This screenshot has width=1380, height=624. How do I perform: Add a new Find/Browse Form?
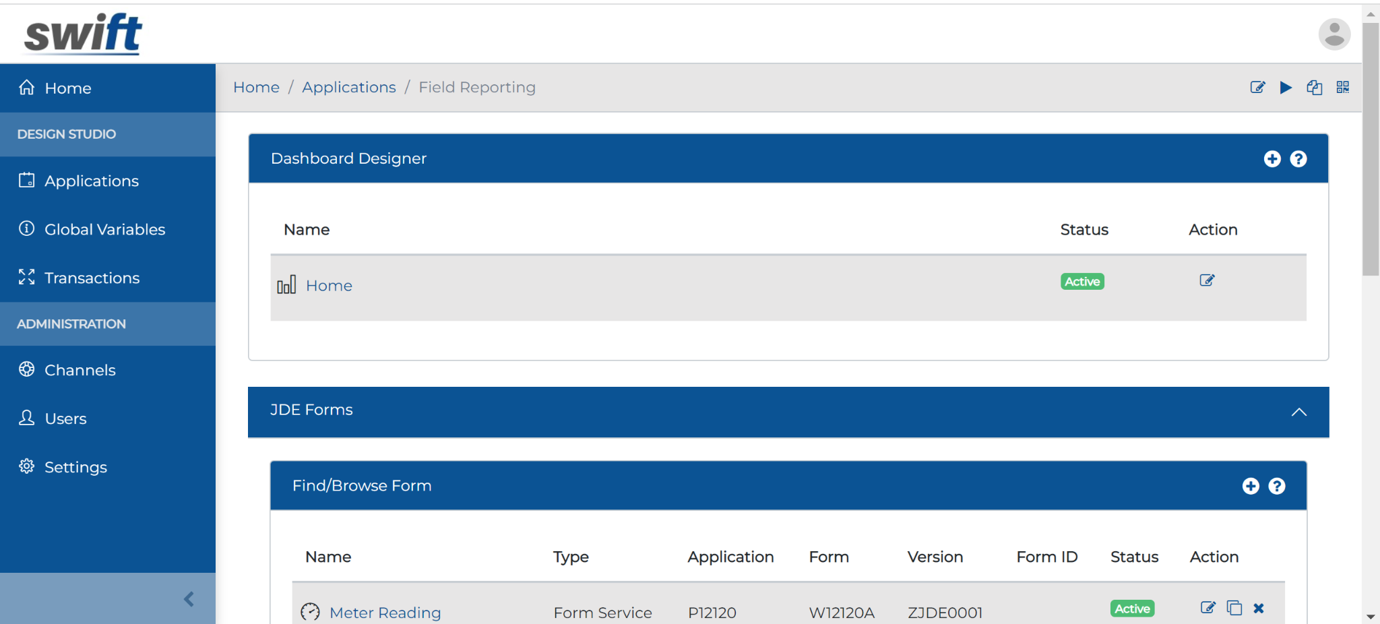1251,485
